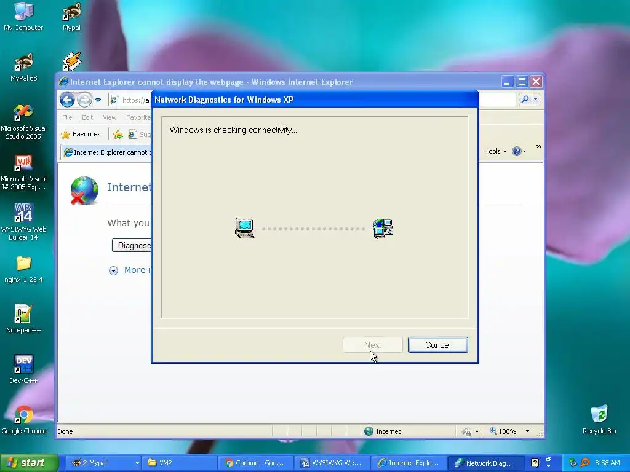Open MyPal 68 desktop shortcut
630x472 pixels.
point(23,66)
